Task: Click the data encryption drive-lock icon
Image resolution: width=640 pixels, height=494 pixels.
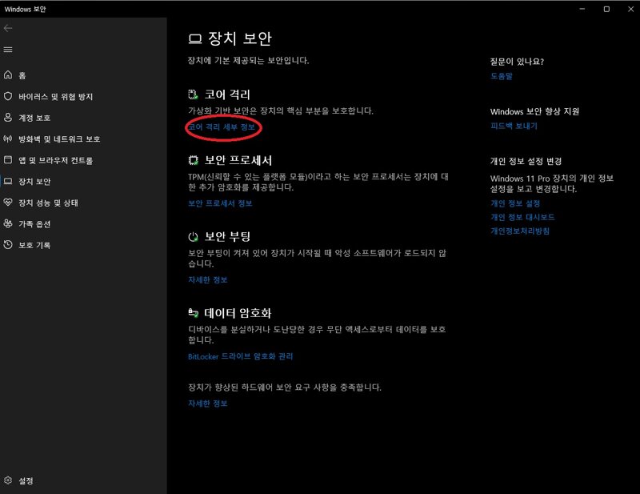Action: (x=193, y=313)
